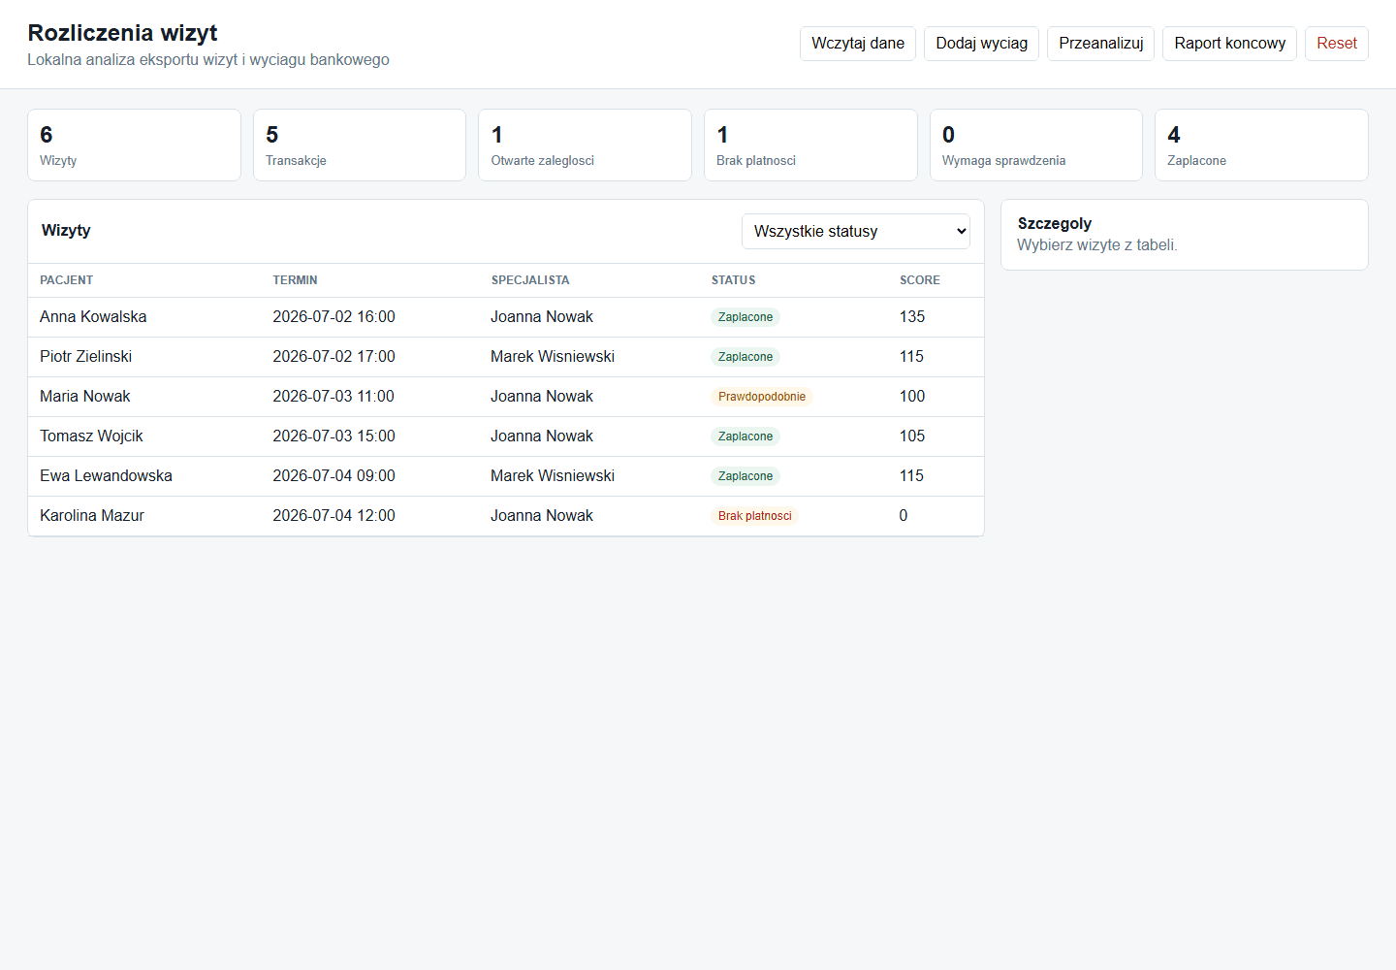Screen dimensions: 1396x970
Task: Click Zaplacone badge in Ewa Lewandowska row
Action: click(746, 476)
